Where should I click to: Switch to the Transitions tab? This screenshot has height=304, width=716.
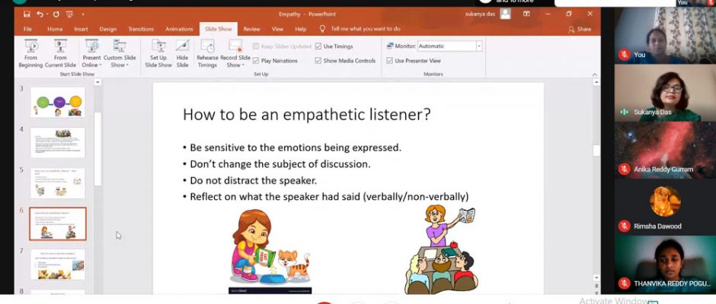click(141, 29)
